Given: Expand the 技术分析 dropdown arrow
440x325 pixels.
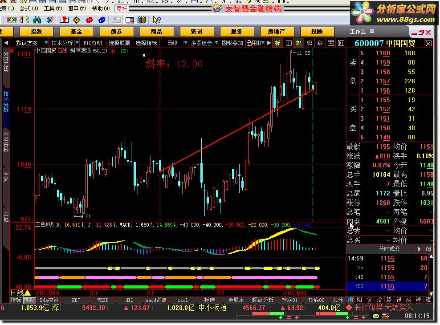Looking at the screenshot, I should (77, 43).
